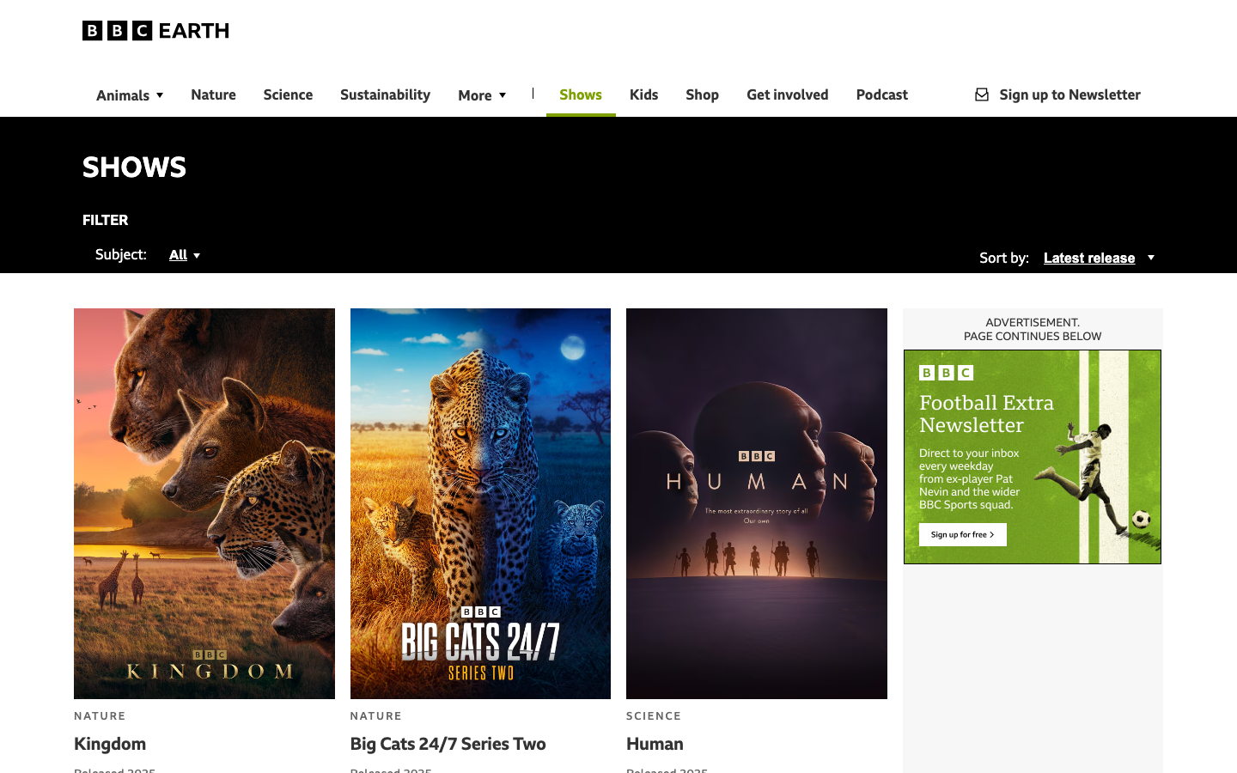The image size is (1237, 773).
Task: Expand the Animals menu arrow
Action: pos(160,95)
